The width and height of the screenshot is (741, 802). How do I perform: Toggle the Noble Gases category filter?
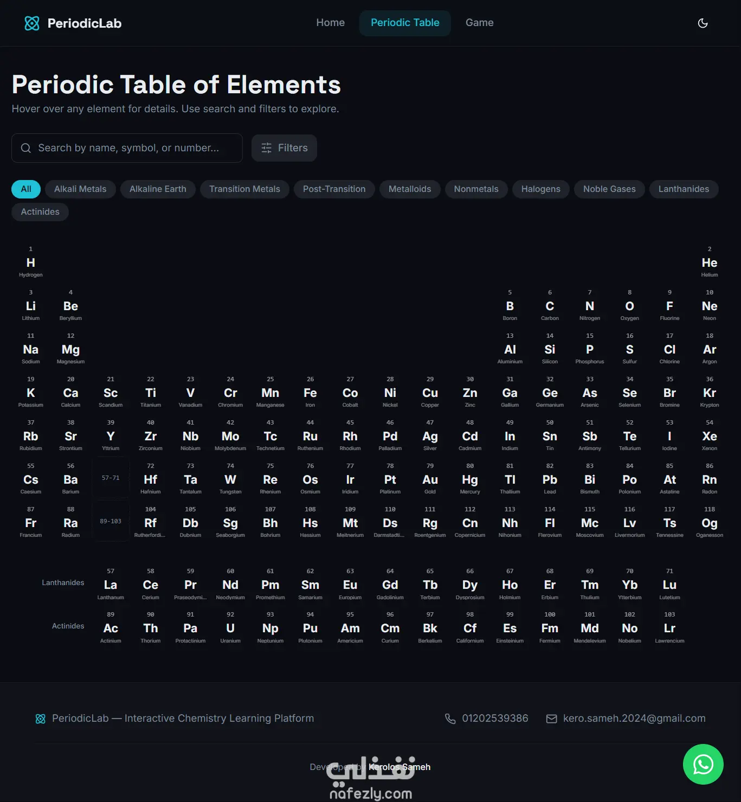point(609,189)
